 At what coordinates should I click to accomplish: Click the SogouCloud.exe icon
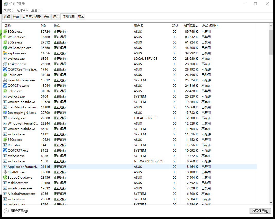(5, 177)
